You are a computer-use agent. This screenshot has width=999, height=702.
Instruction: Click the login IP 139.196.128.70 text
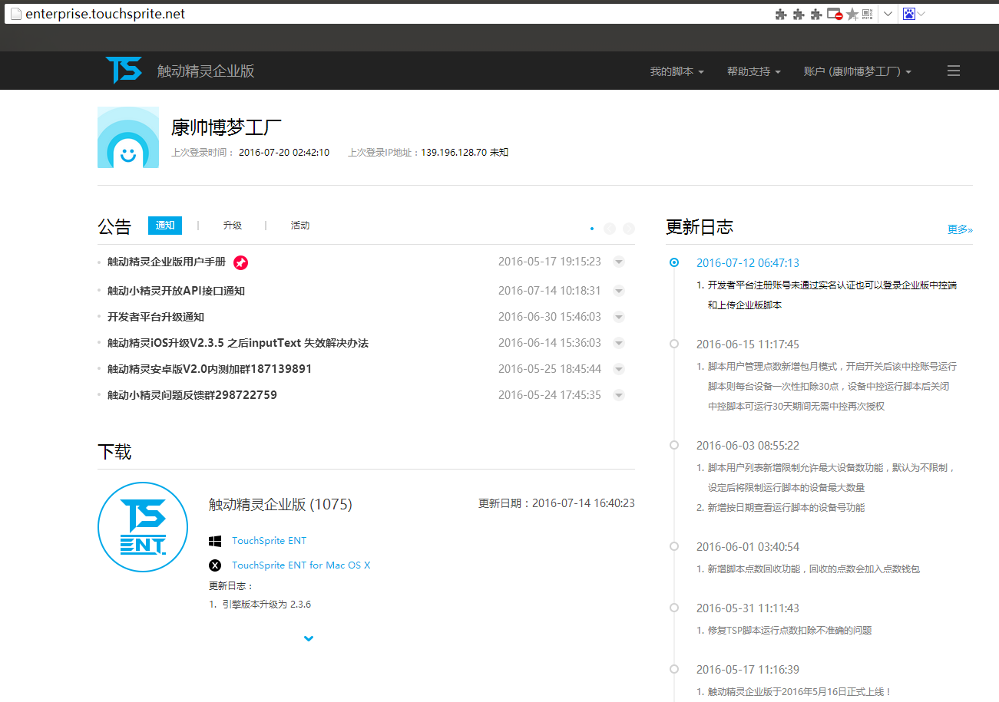pos(454,152)
